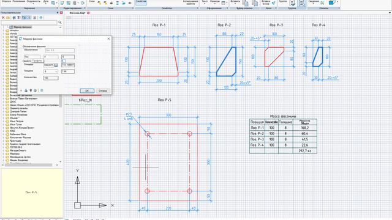Click the rectangle tool icon in Черчение group

coord(53,3)
